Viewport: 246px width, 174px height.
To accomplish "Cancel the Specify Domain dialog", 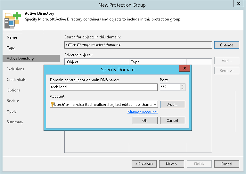I will coord(172,120).
